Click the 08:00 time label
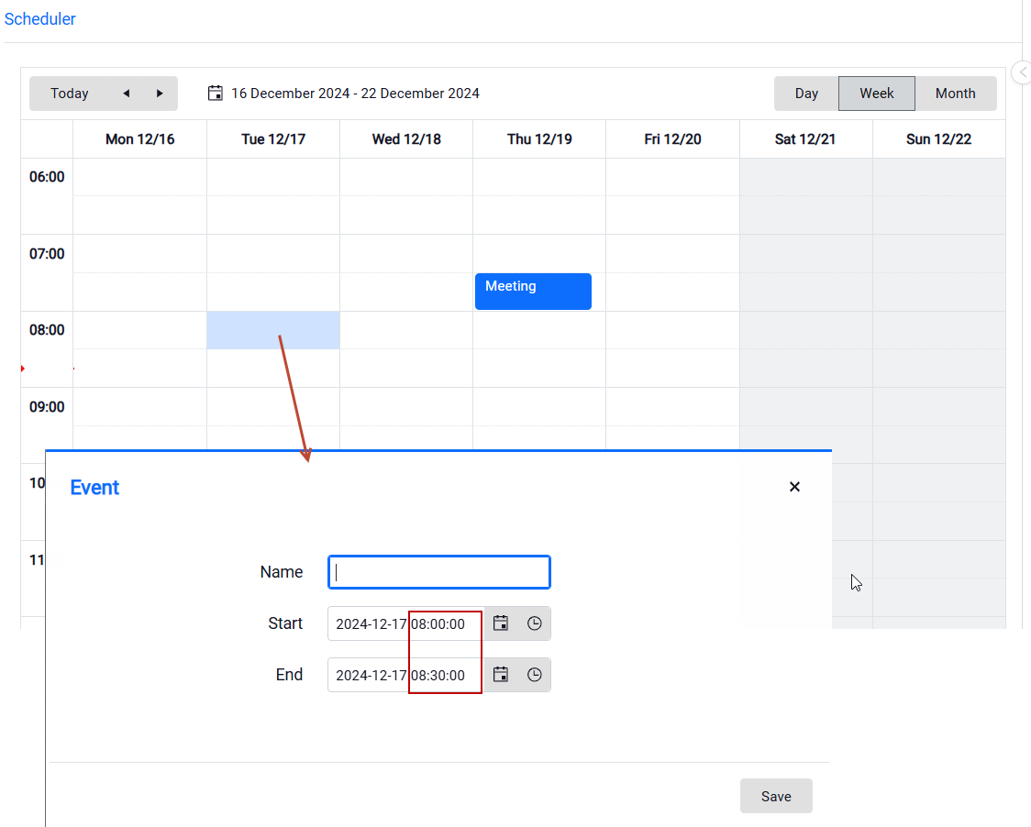 [47, 330]
